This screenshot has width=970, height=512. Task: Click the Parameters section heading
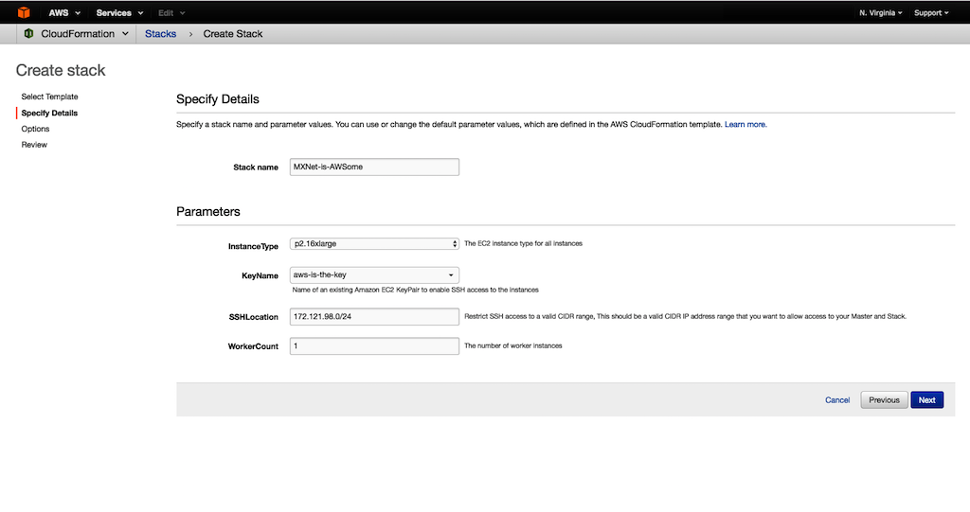207,211
